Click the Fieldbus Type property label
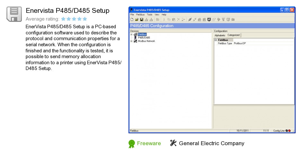The height and width of the screenshot is (158, 302). coord(225,43)
